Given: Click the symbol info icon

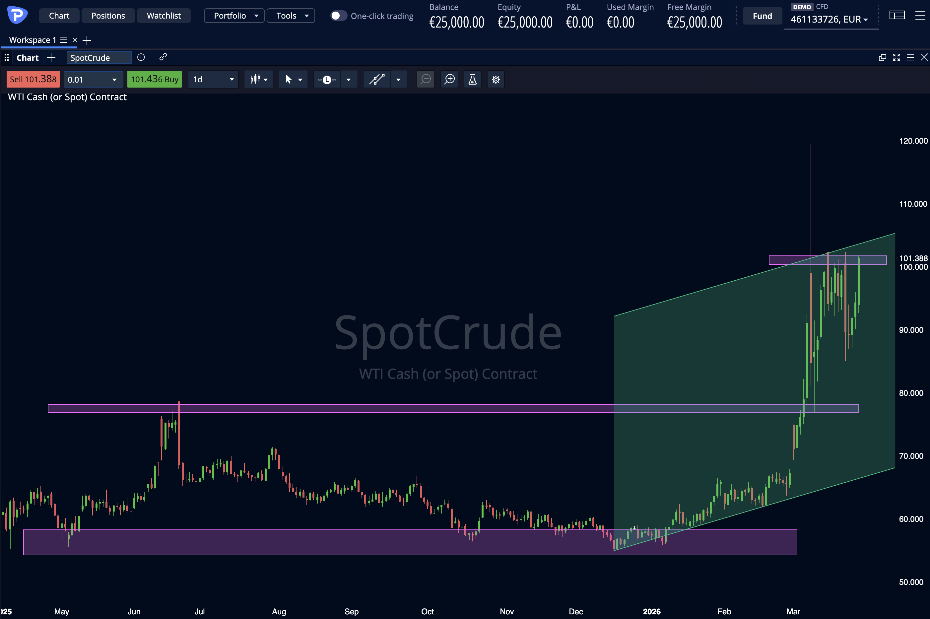Looking at the screenshot, I should pos(141,57).
